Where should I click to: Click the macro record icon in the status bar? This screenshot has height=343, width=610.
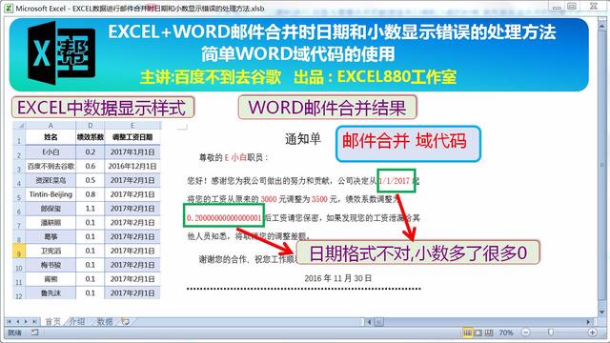click(34, 333)
